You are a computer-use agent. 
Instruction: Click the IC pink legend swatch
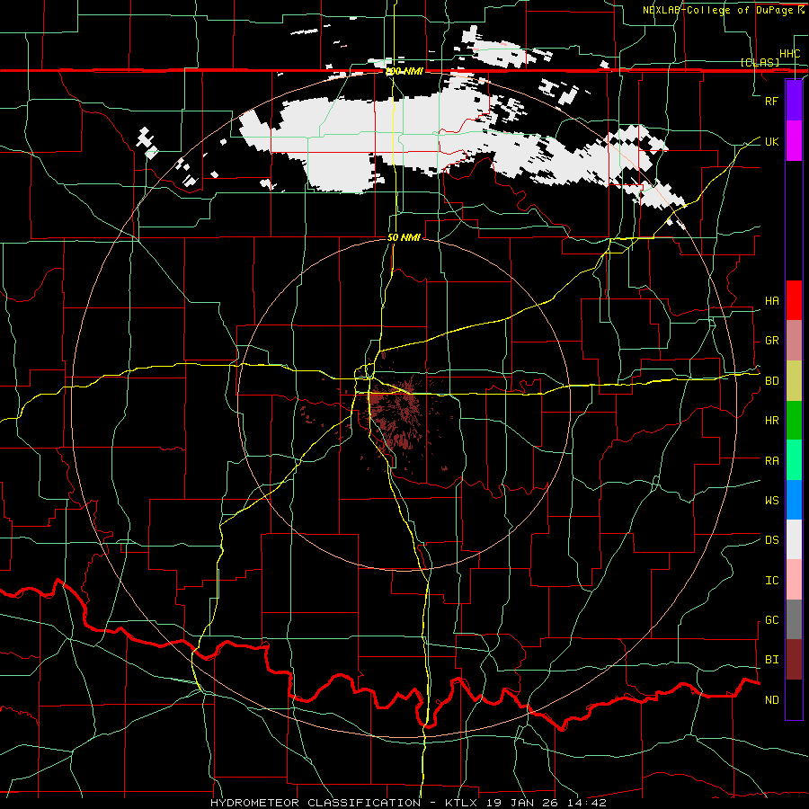click(794, 580)
